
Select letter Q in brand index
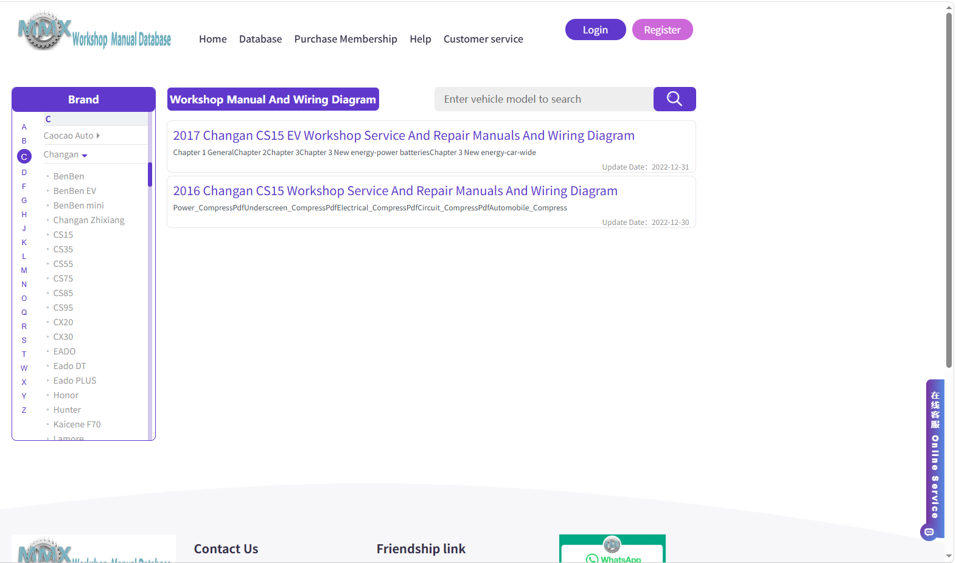24,313
